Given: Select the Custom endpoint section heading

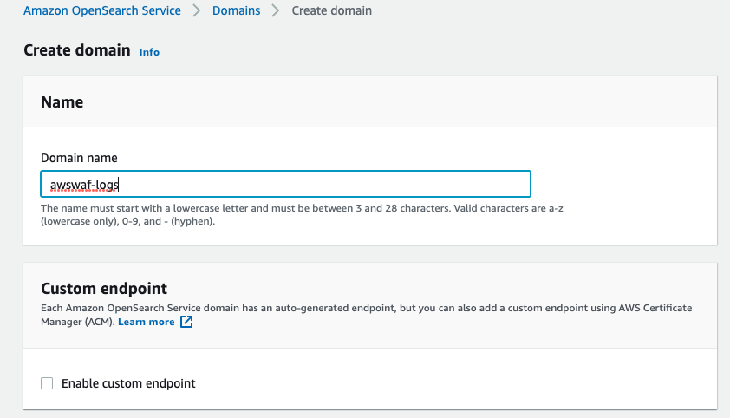Looking at the screenshot, I should [104, 289].
